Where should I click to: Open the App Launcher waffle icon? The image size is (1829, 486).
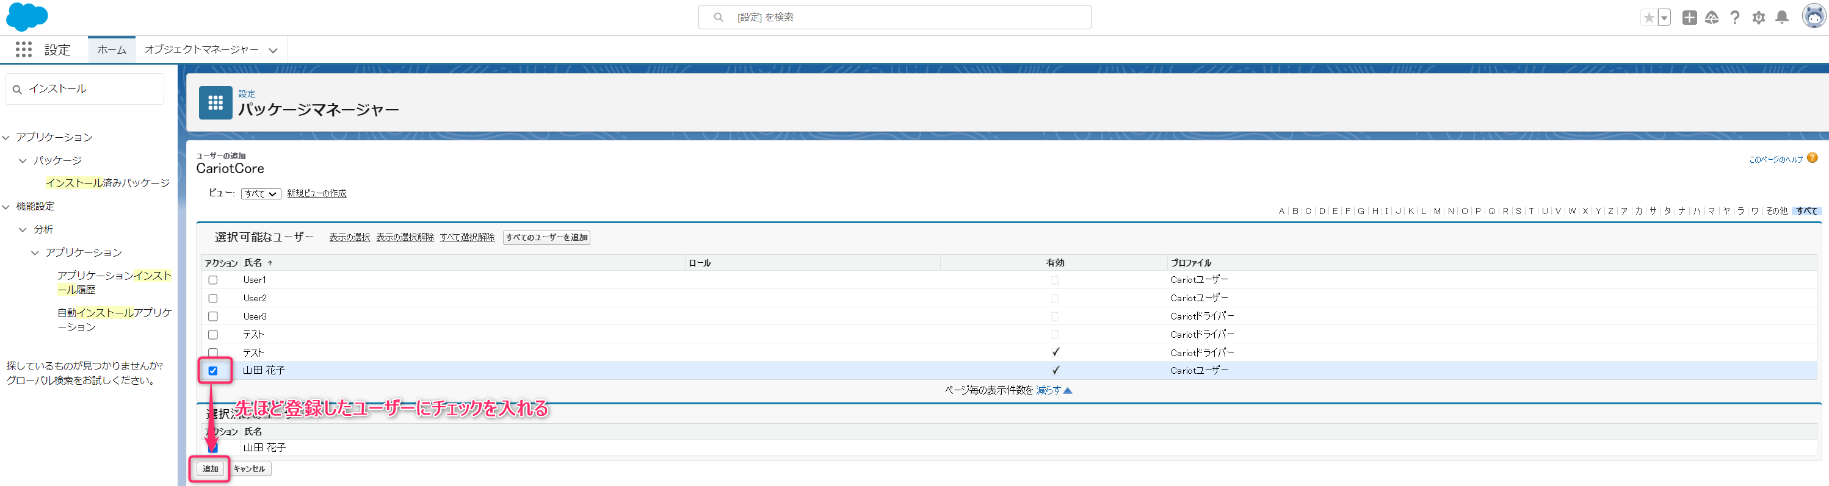coord(23,49)
